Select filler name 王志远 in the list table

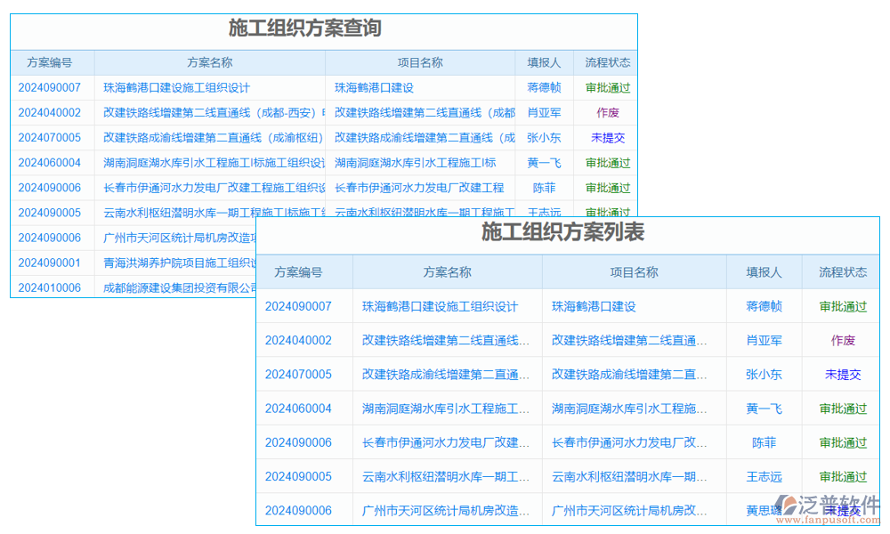[763, 476]
